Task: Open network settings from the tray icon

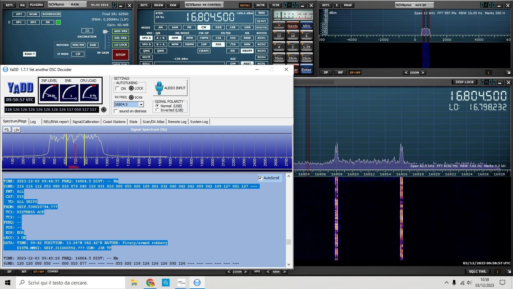Action: pos(462,283)
